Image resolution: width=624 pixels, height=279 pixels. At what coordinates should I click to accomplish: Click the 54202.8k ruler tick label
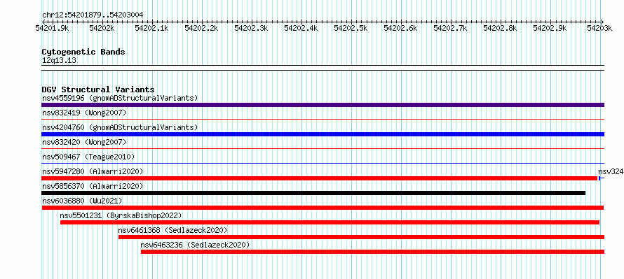tap(499, 28)
